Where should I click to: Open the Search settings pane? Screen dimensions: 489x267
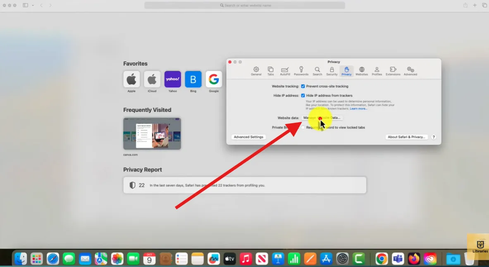317,71
